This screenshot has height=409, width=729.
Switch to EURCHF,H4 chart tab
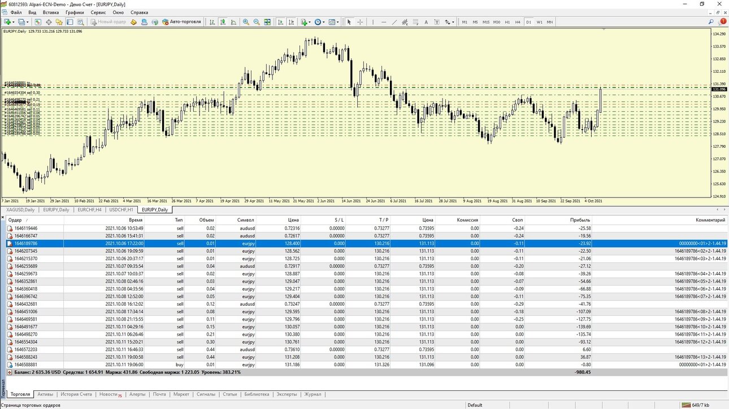tap(90, 210)
